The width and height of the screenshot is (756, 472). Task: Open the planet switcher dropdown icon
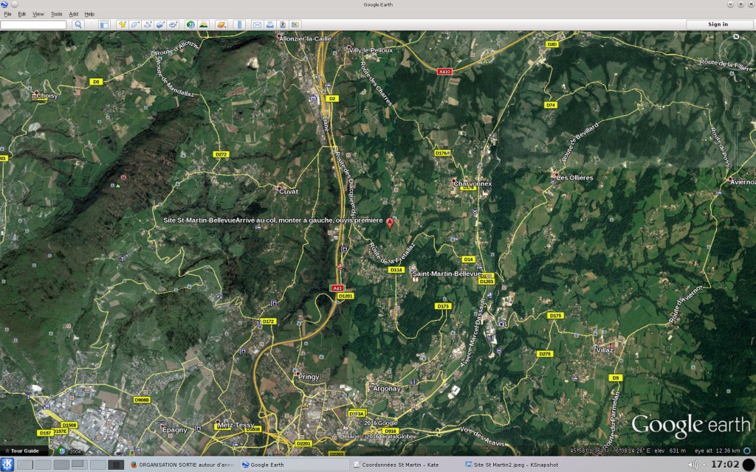pyautogui.click(x=221, y=24)
